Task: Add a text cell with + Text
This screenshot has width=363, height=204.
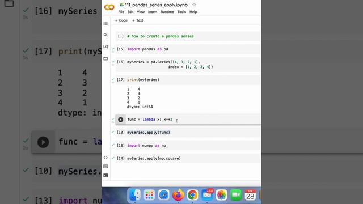Action: (137, 20)
